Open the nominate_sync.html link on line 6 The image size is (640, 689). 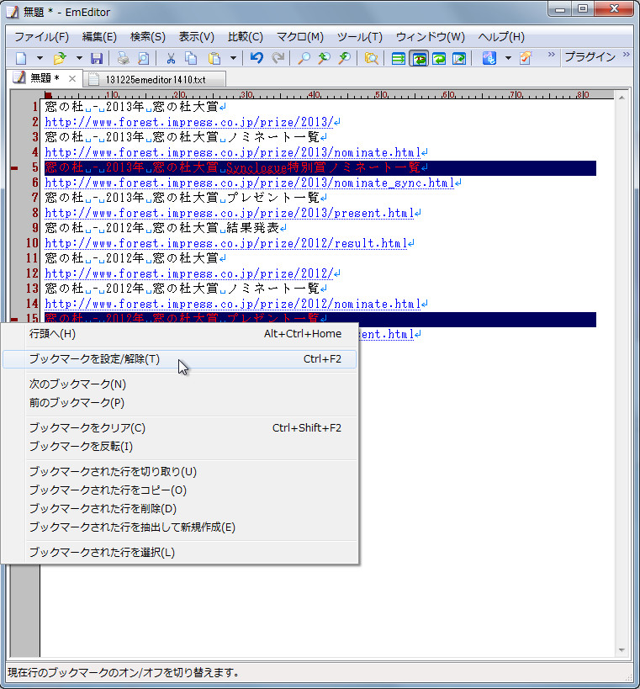(250, 183)
